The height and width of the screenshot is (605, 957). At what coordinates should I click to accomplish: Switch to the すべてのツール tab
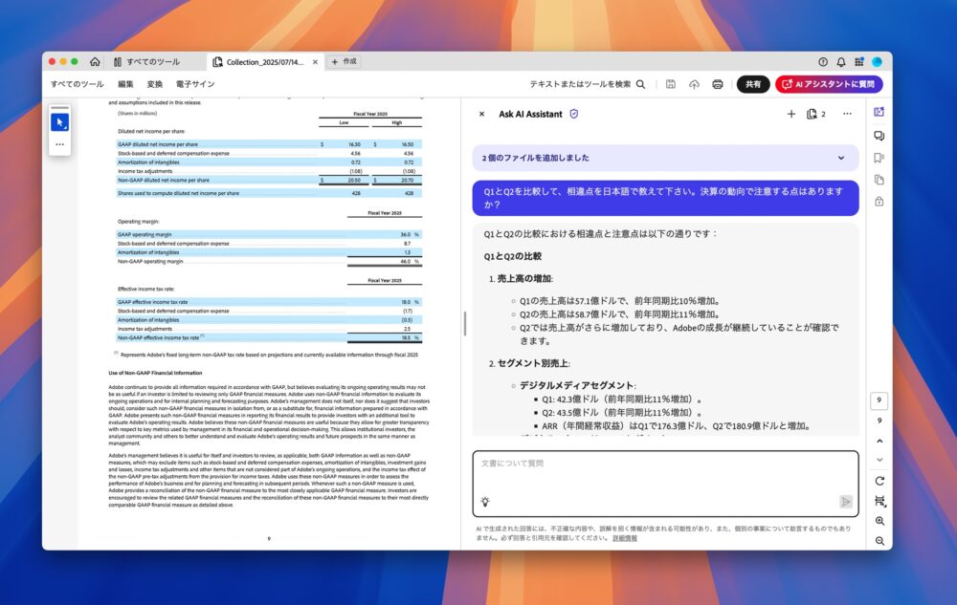tap(146, 61)
